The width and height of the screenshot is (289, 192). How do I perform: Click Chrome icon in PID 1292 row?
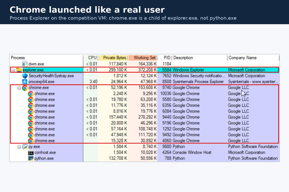click(31, 129)
